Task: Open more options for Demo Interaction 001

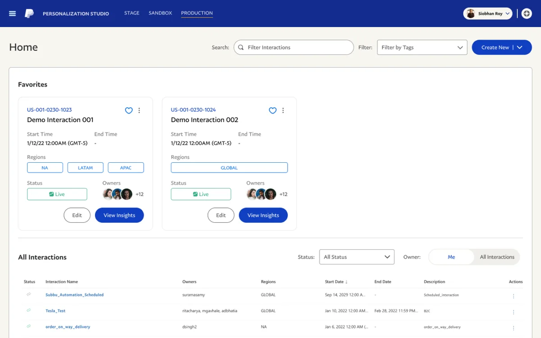Action: click(139, 110)
